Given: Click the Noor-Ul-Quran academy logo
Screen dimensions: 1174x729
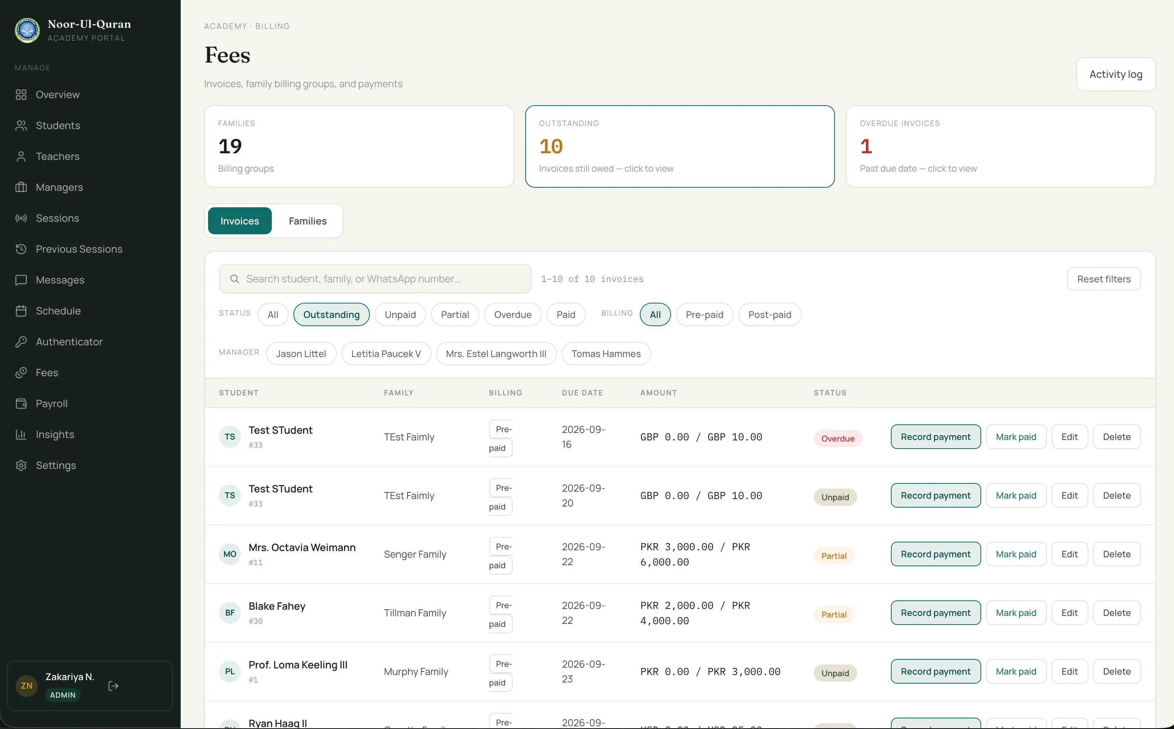Looking at the screenshot, I should point(27,31).
